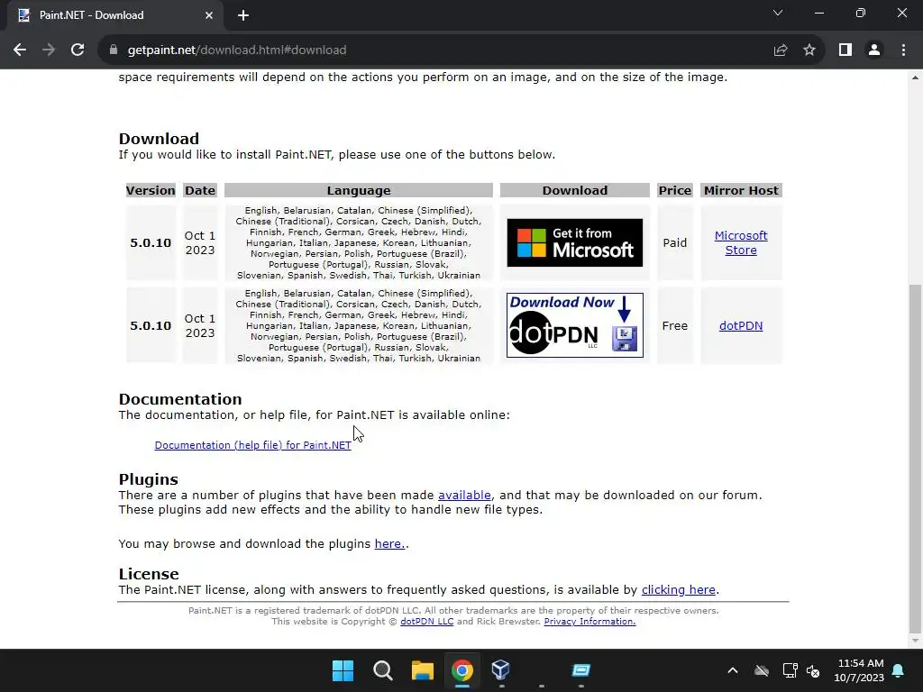The image size is (923, 692).
Task: Open the network status tray icon
Action: (790, 670)
